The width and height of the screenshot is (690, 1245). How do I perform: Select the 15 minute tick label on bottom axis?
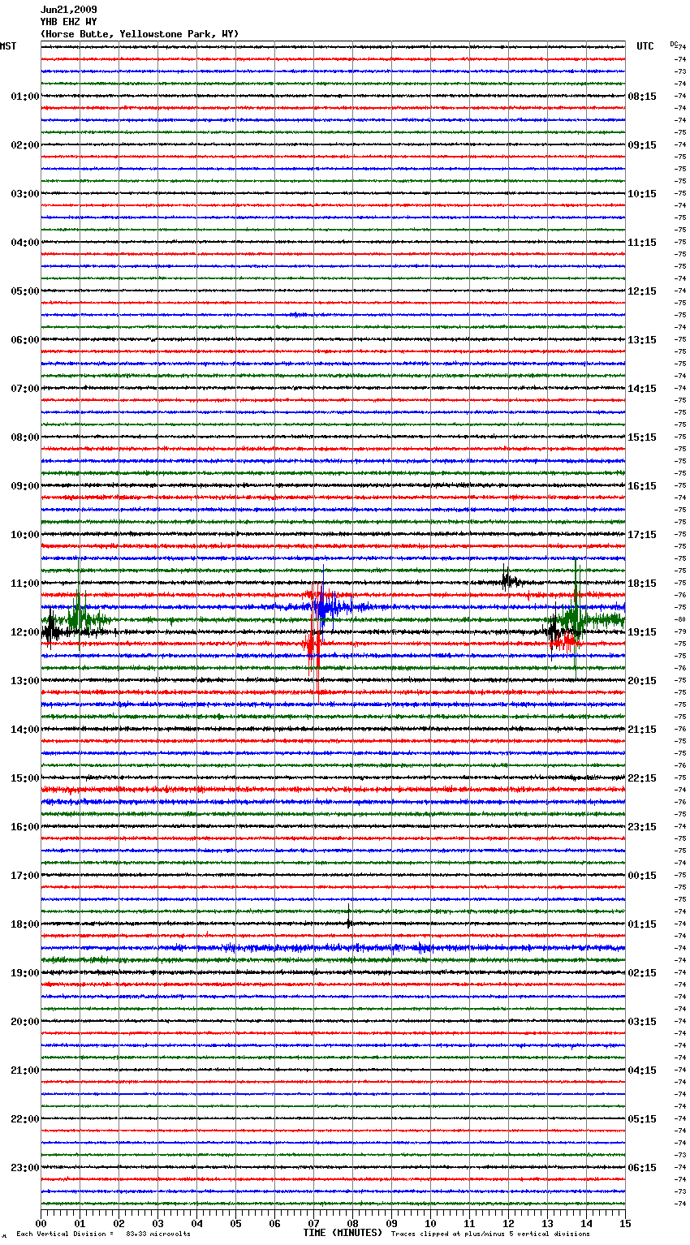[x=625, y=1223]
